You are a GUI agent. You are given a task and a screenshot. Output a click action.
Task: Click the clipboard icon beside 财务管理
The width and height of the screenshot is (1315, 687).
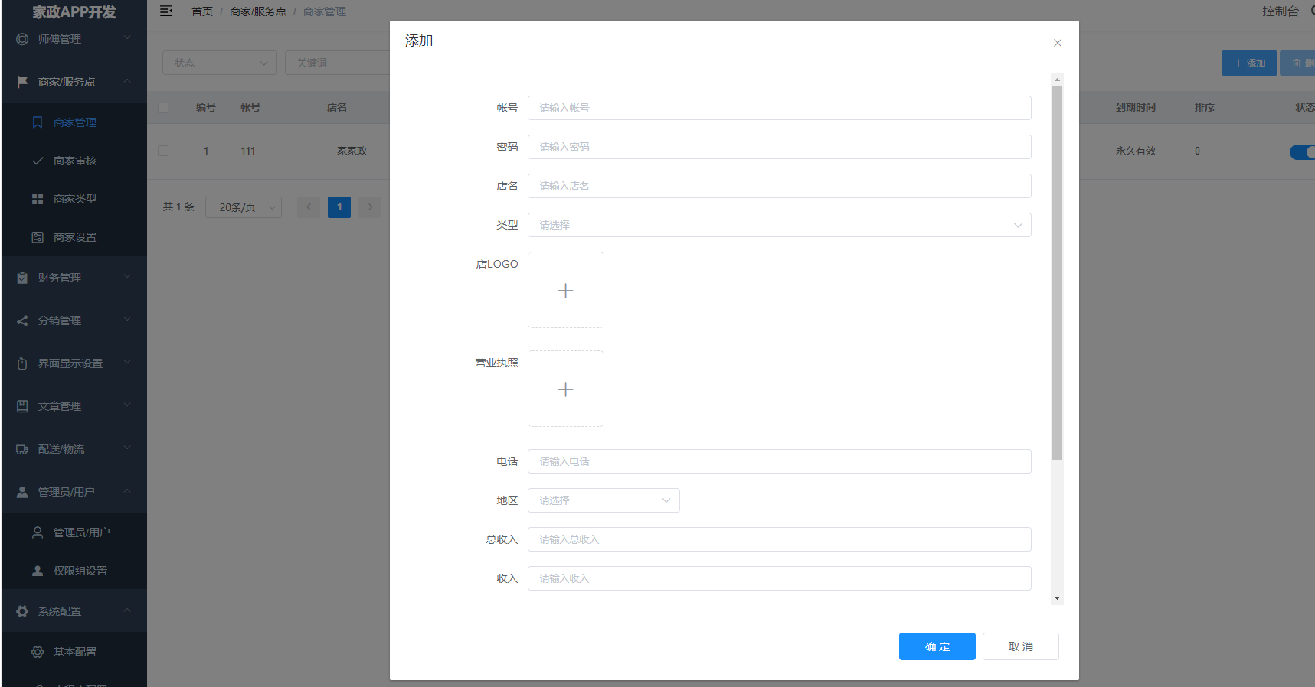[22, 278]
